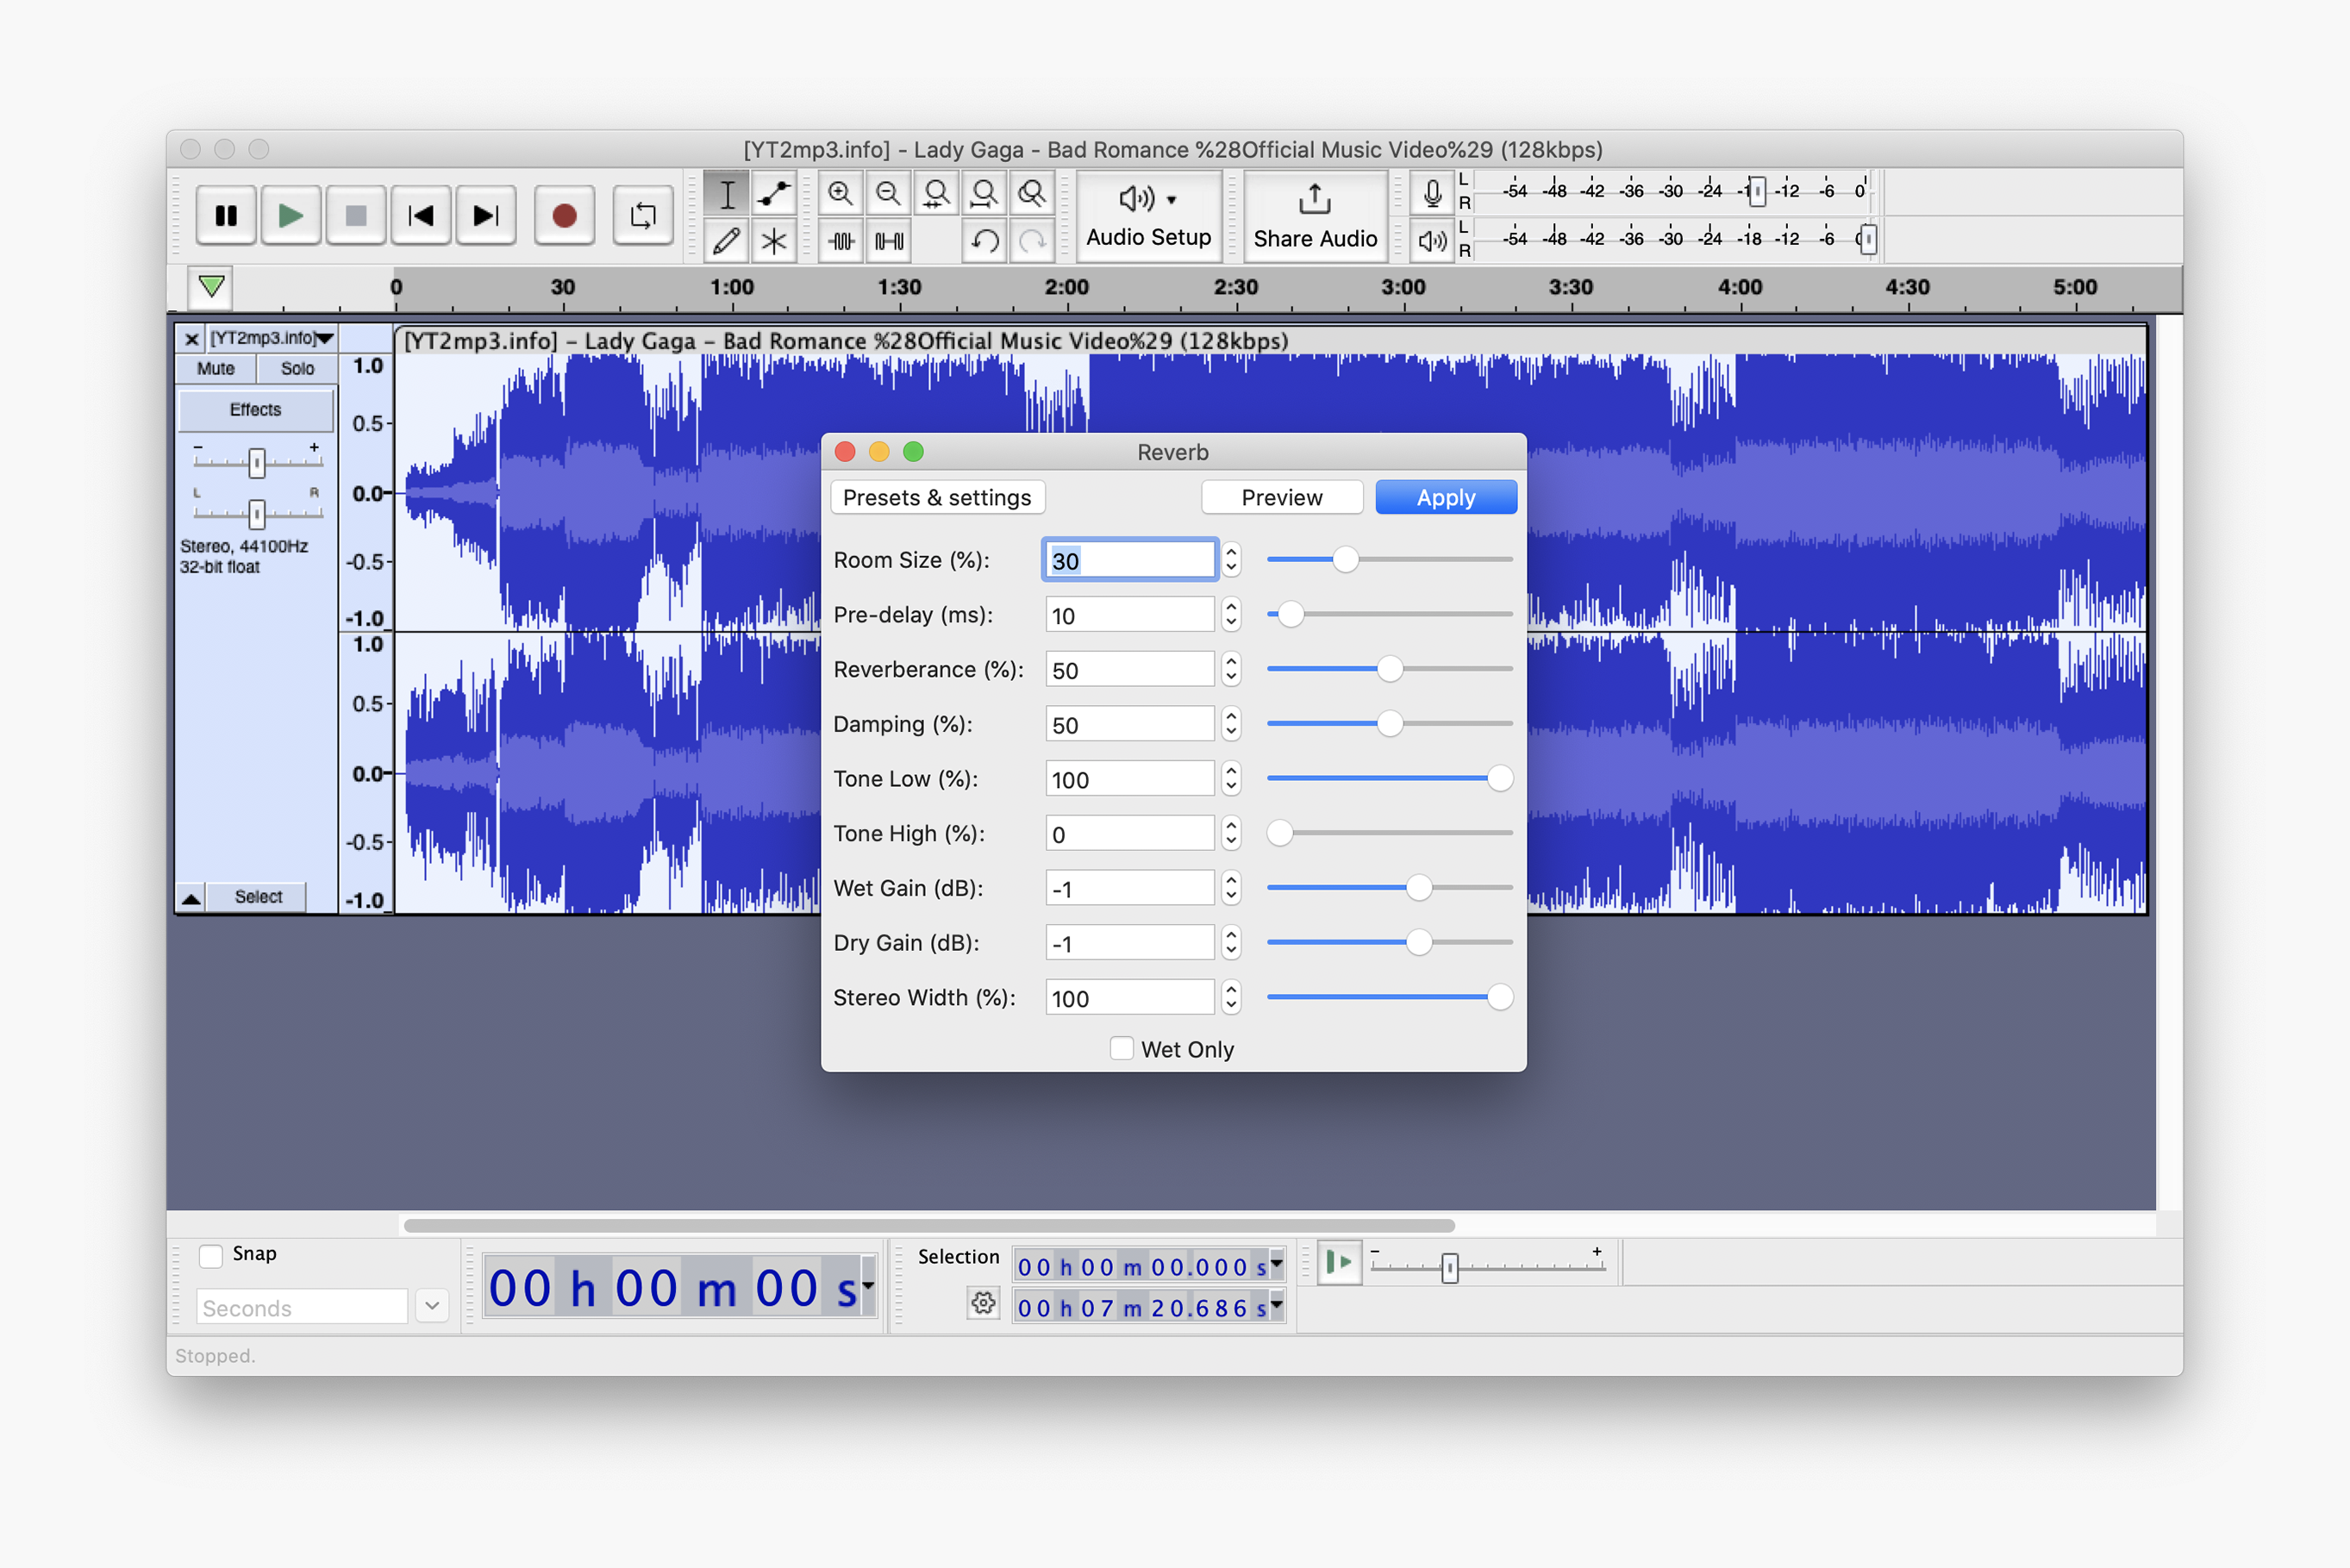
Task: Click the playback start position marker
Action: point(209,285)
